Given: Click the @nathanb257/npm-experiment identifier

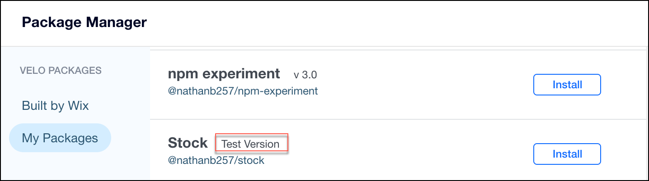Looking at the screenshot, I should [243, 91].
